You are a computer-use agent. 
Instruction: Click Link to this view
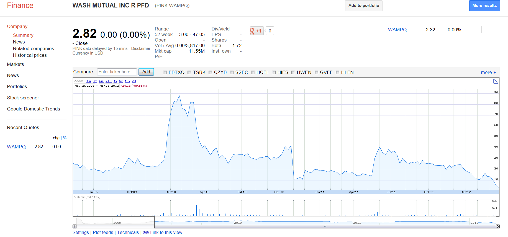(166, 233)
